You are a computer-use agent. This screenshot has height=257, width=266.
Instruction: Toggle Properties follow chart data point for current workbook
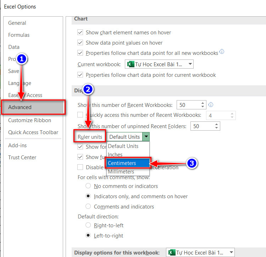click(x=80, y=75)
